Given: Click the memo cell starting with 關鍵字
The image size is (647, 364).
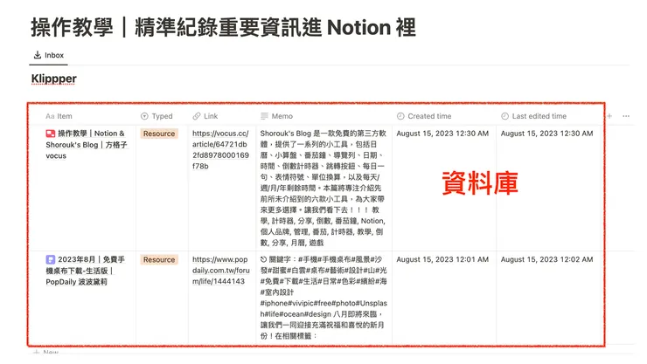Looking at the screenshot, I should point(323,298).
